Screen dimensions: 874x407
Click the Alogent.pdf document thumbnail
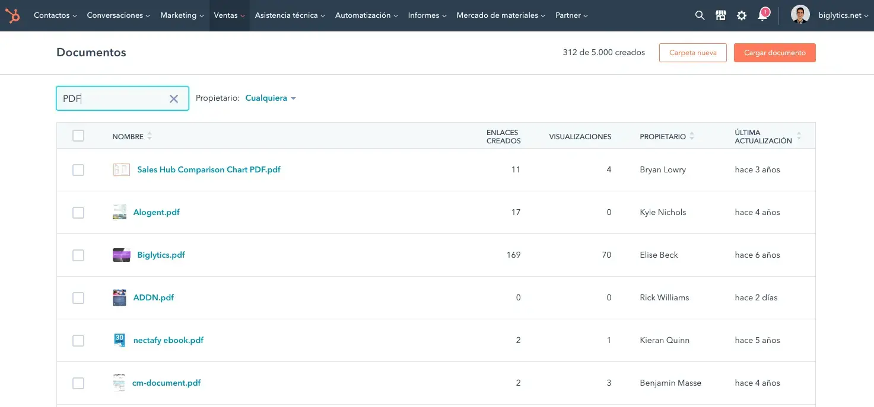pos(119,212)
